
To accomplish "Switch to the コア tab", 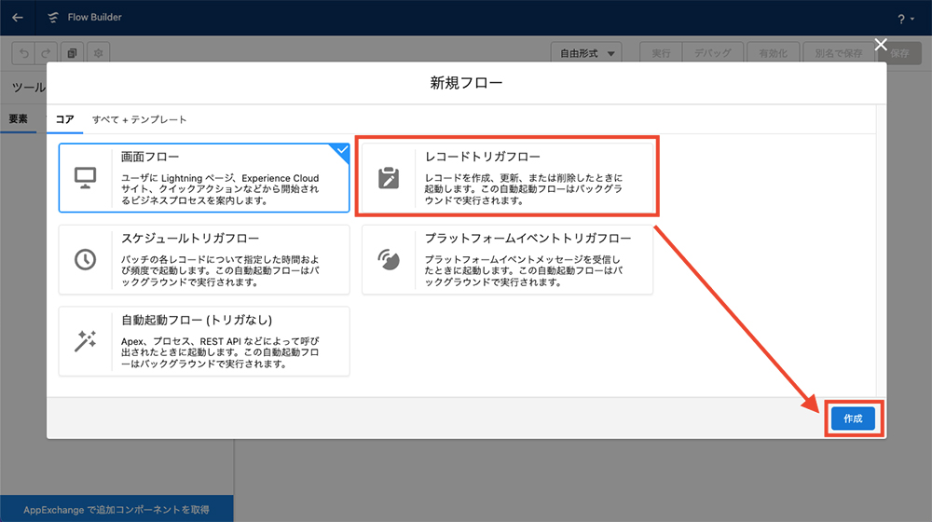I will point(65,119).
